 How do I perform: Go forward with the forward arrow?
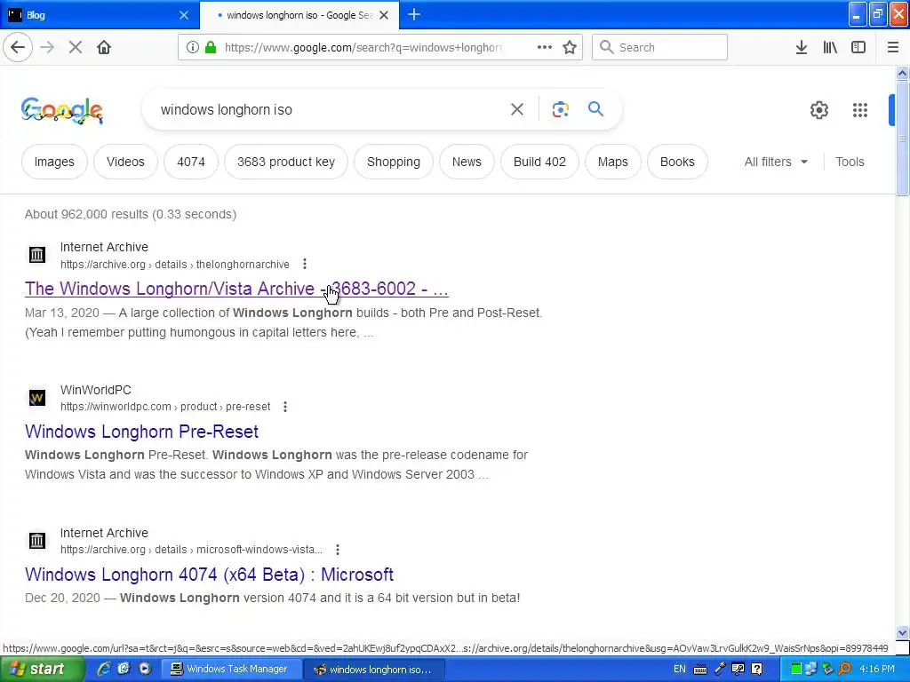click(47, 48)
